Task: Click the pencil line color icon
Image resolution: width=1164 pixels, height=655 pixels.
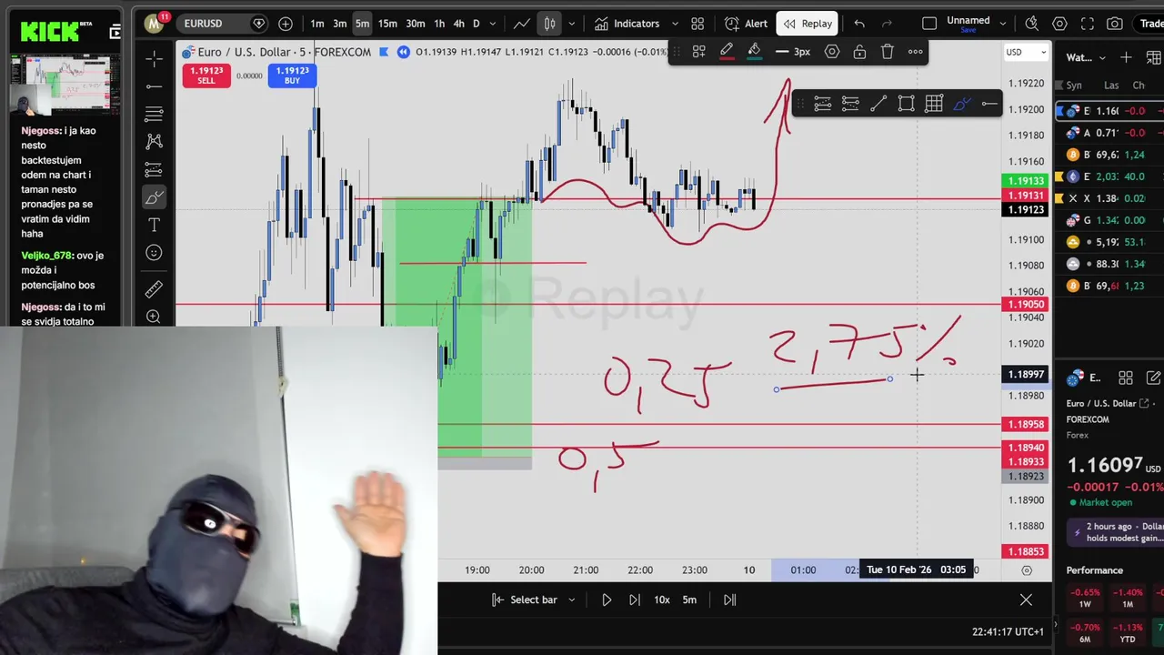Action: (727, 52)
